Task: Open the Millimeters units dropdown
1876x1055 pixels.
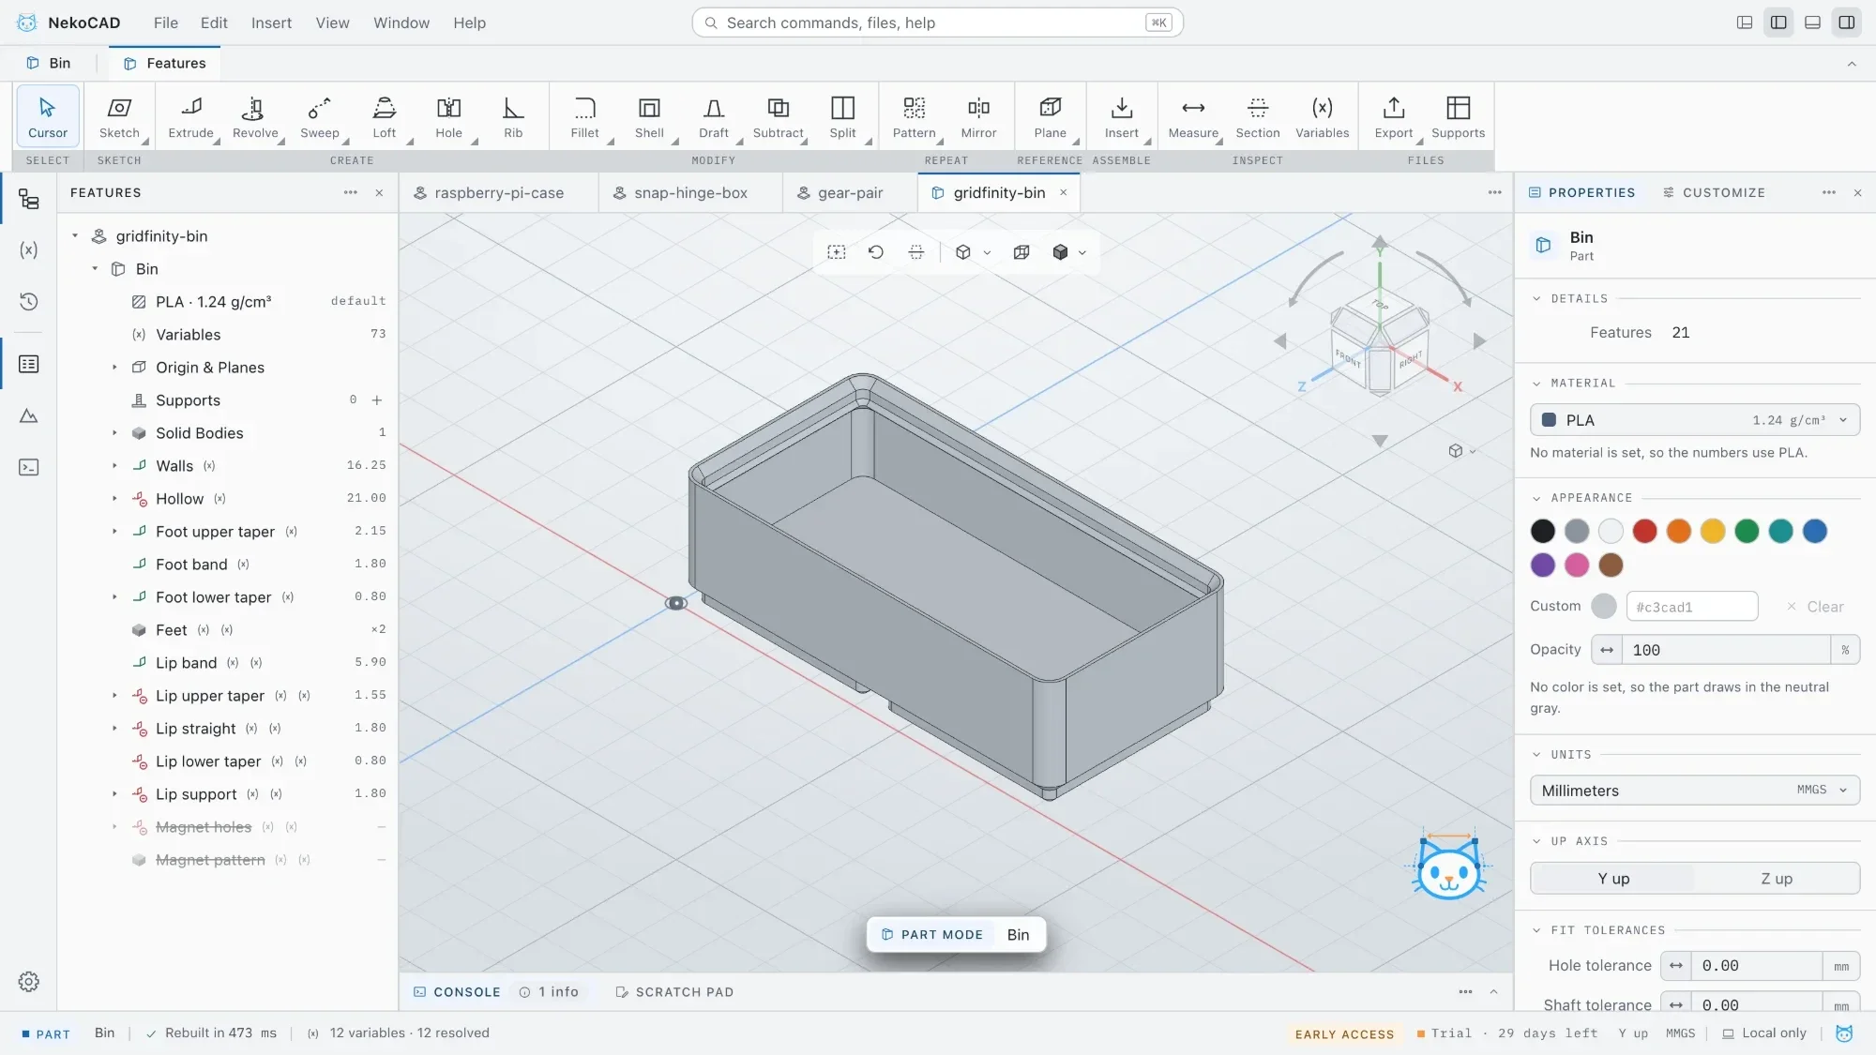Action: tap(1695, 791)
